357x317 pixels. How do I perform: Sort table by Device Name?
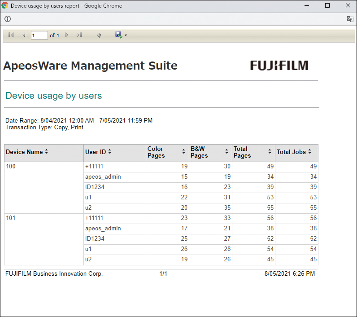click(46, 152)
